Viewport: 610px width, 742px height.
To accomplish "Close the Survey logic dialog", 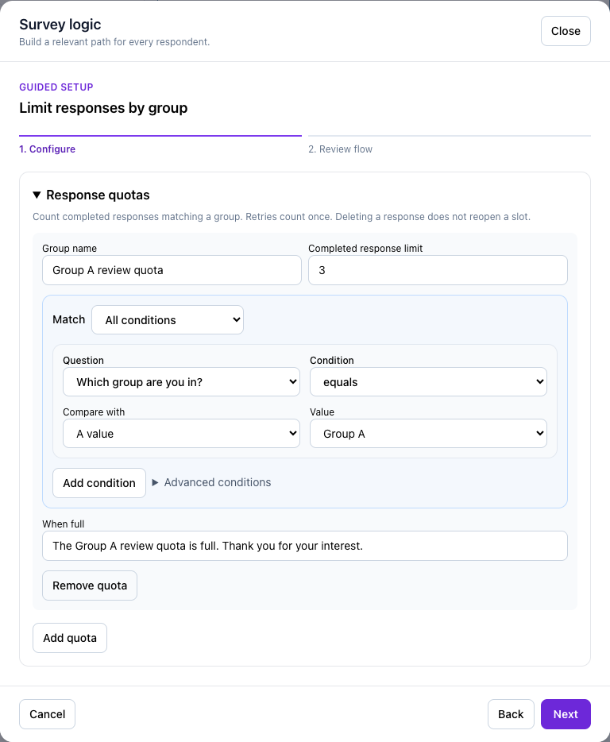I will pos(566,31).
